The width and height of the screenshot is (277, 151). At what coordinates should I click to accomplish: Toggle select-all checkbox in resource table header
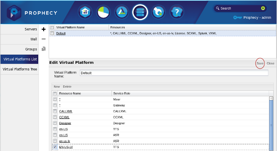[x=55, y=93]
